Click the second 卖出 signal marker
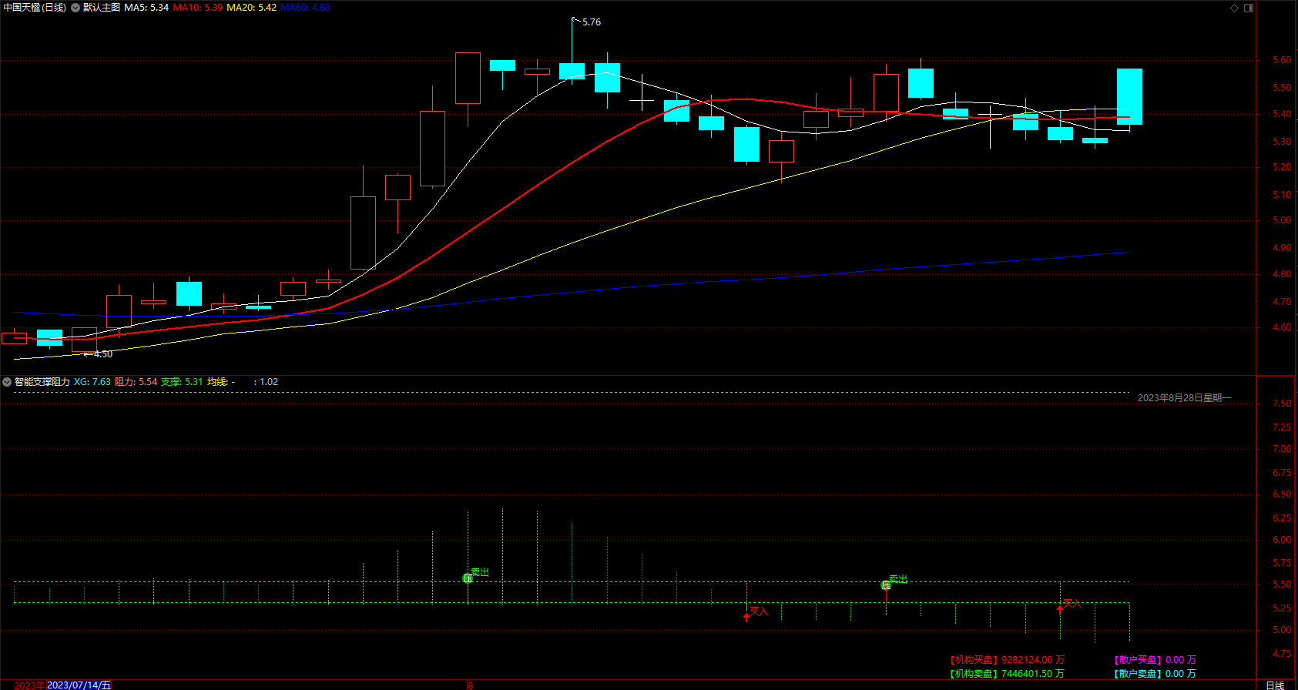This screenshot has width=1298, height=690. pos(886,585)
